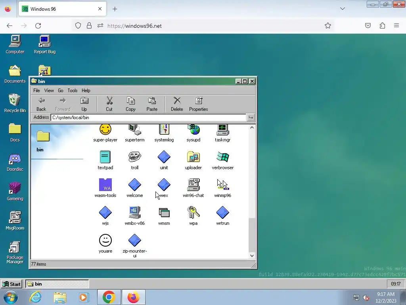The width and height of the screenshot is (406, 305).
Task: Reload the windows96.net page
Action: 38,26
